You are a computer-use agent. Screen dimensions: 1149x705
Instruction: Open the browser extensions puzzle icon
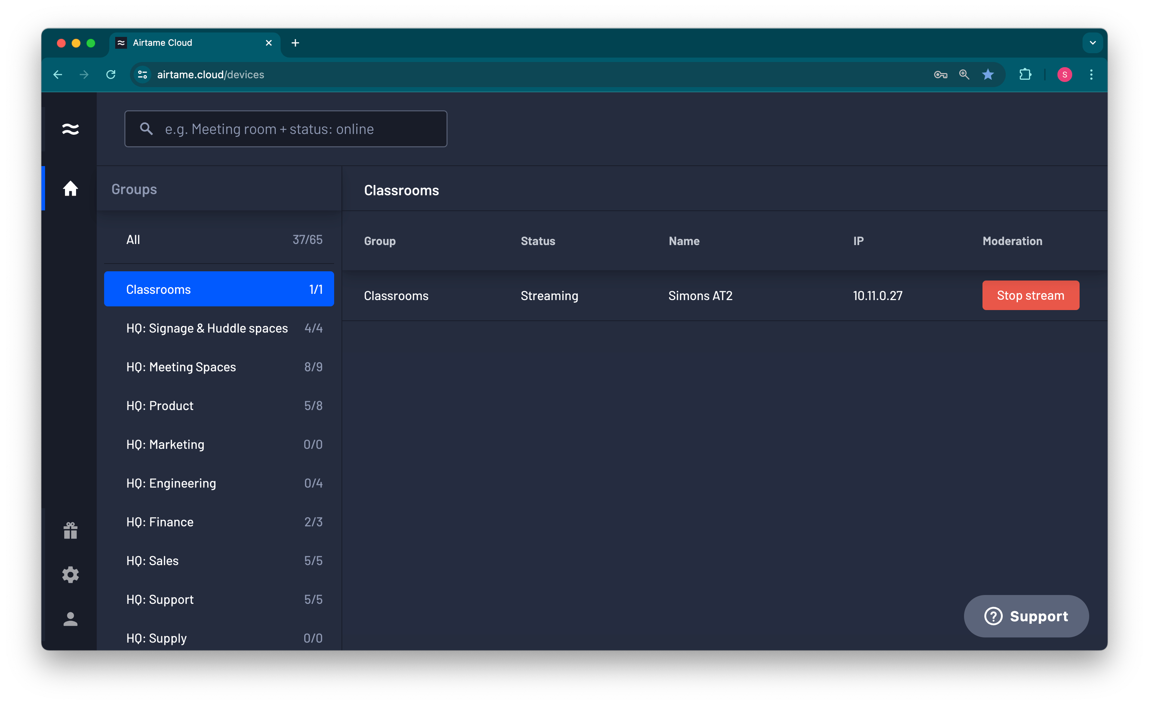click(1025, 75)
